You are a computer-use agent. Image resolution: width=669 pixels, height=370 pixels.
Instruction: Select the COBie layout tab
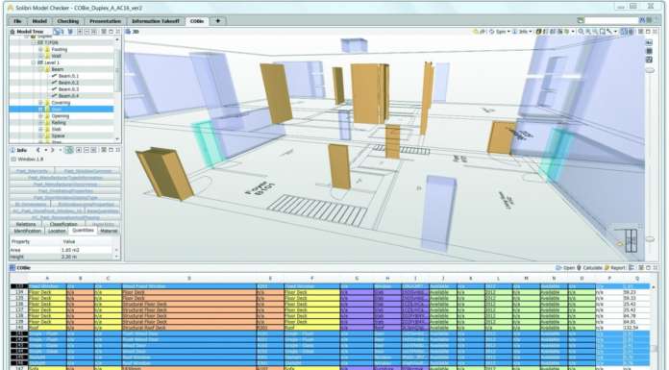(197, 21)
